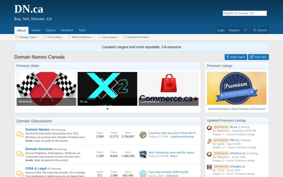Click MapleDots avatar next to Universe.ca listing
Image resolution: width=283 pixels, height=177 pixels.
209,154
